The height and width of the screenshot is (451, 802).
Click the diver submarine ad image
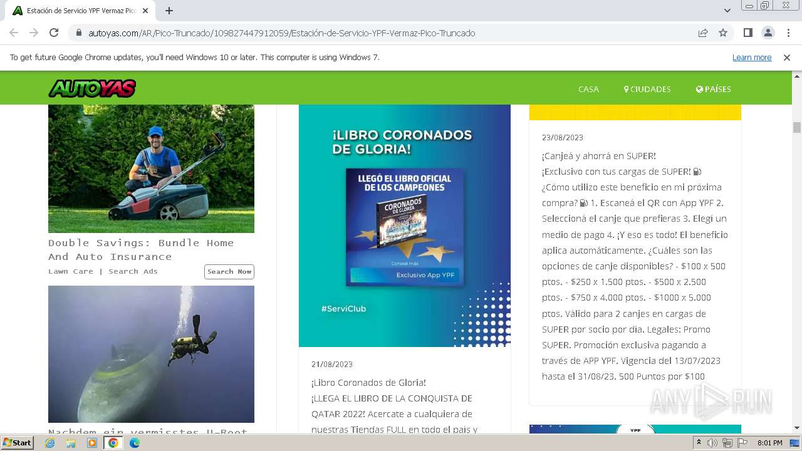(151, 354)
